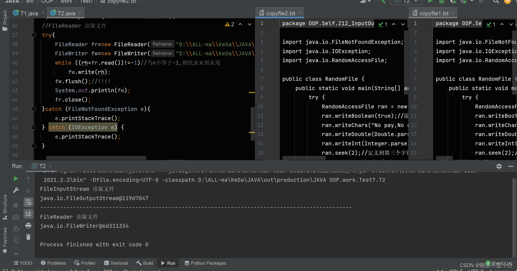
Task: Toggle scroll to end of output
Action: 28,214
